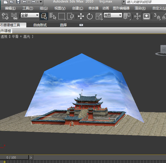Screen dimensions: 166x163
Task: Open the Select by Name tool
Action: (x=53, y=16)
